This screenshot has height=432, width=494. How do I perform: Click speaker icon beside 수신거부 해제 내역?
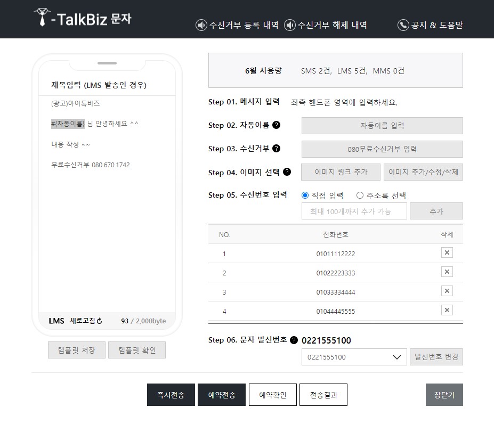pos(289,25)
